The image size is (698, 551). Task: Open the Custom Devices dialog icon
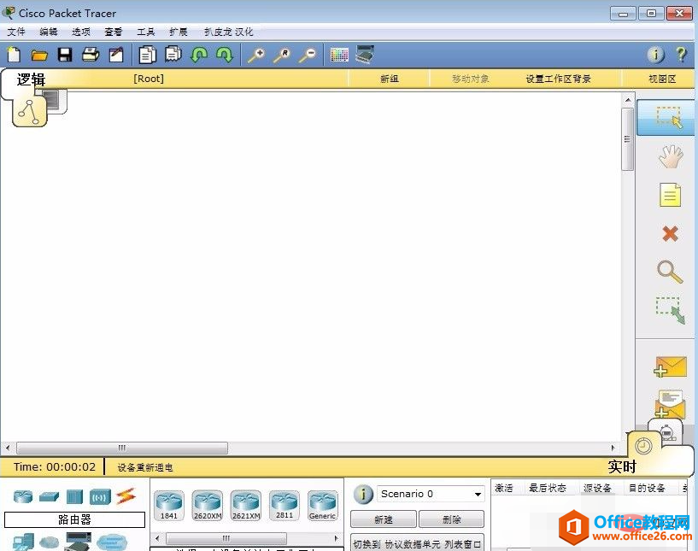(x=365, y=55)
